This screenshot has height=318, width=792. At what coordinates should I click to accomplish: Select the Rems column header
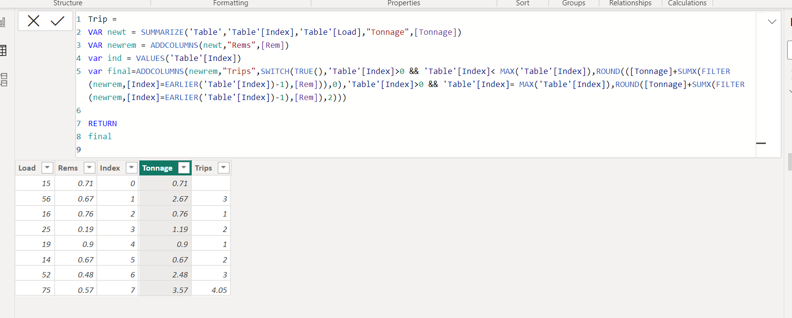coord(68,168)
